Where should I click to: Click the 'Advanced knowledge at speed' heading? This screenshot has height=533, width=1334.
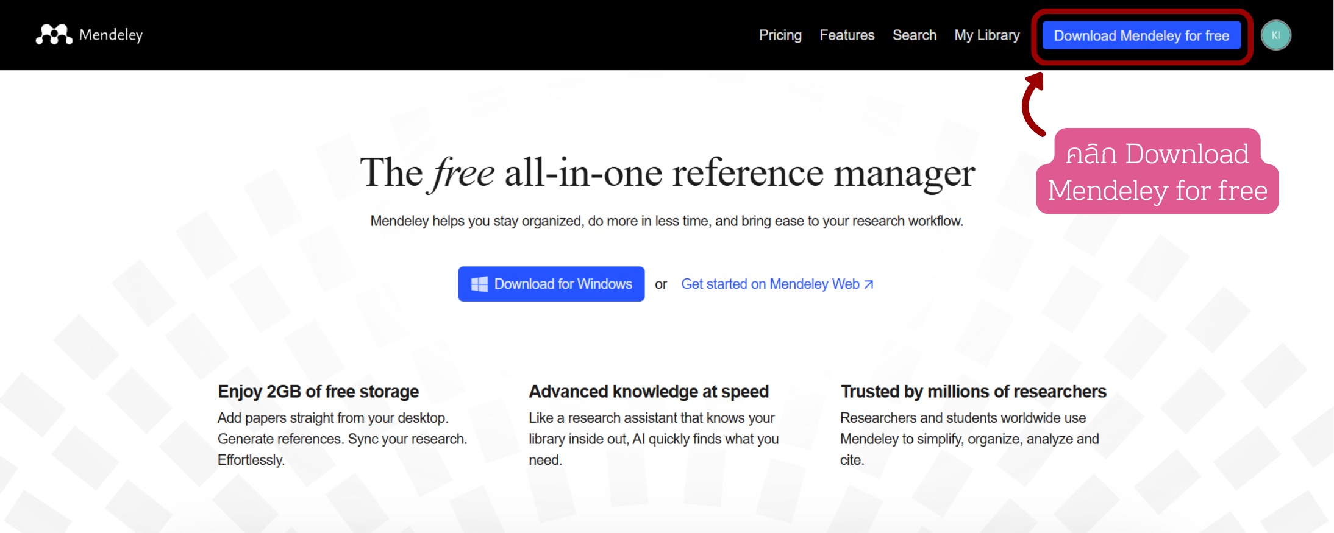[x=649, y=391]
